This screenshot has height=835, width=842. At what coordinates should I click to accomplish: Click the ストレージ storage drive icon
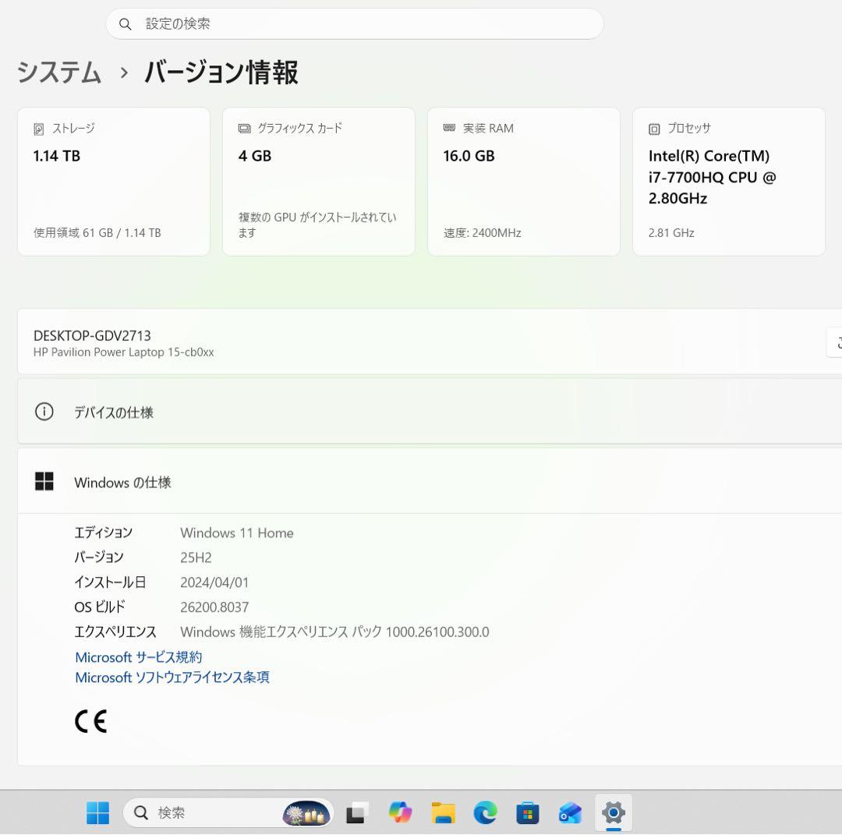[x=39, y=129]
